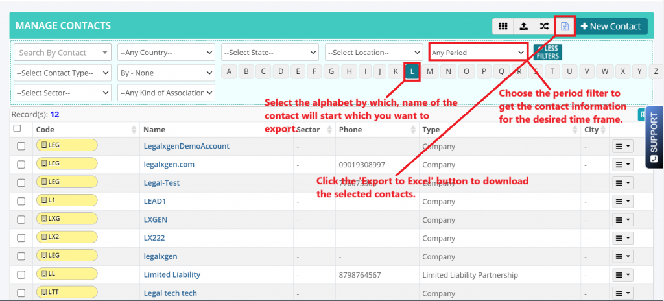Toggle the select-all header checkbox
Screen dimensions: 664x301
(x=18, y=128)
